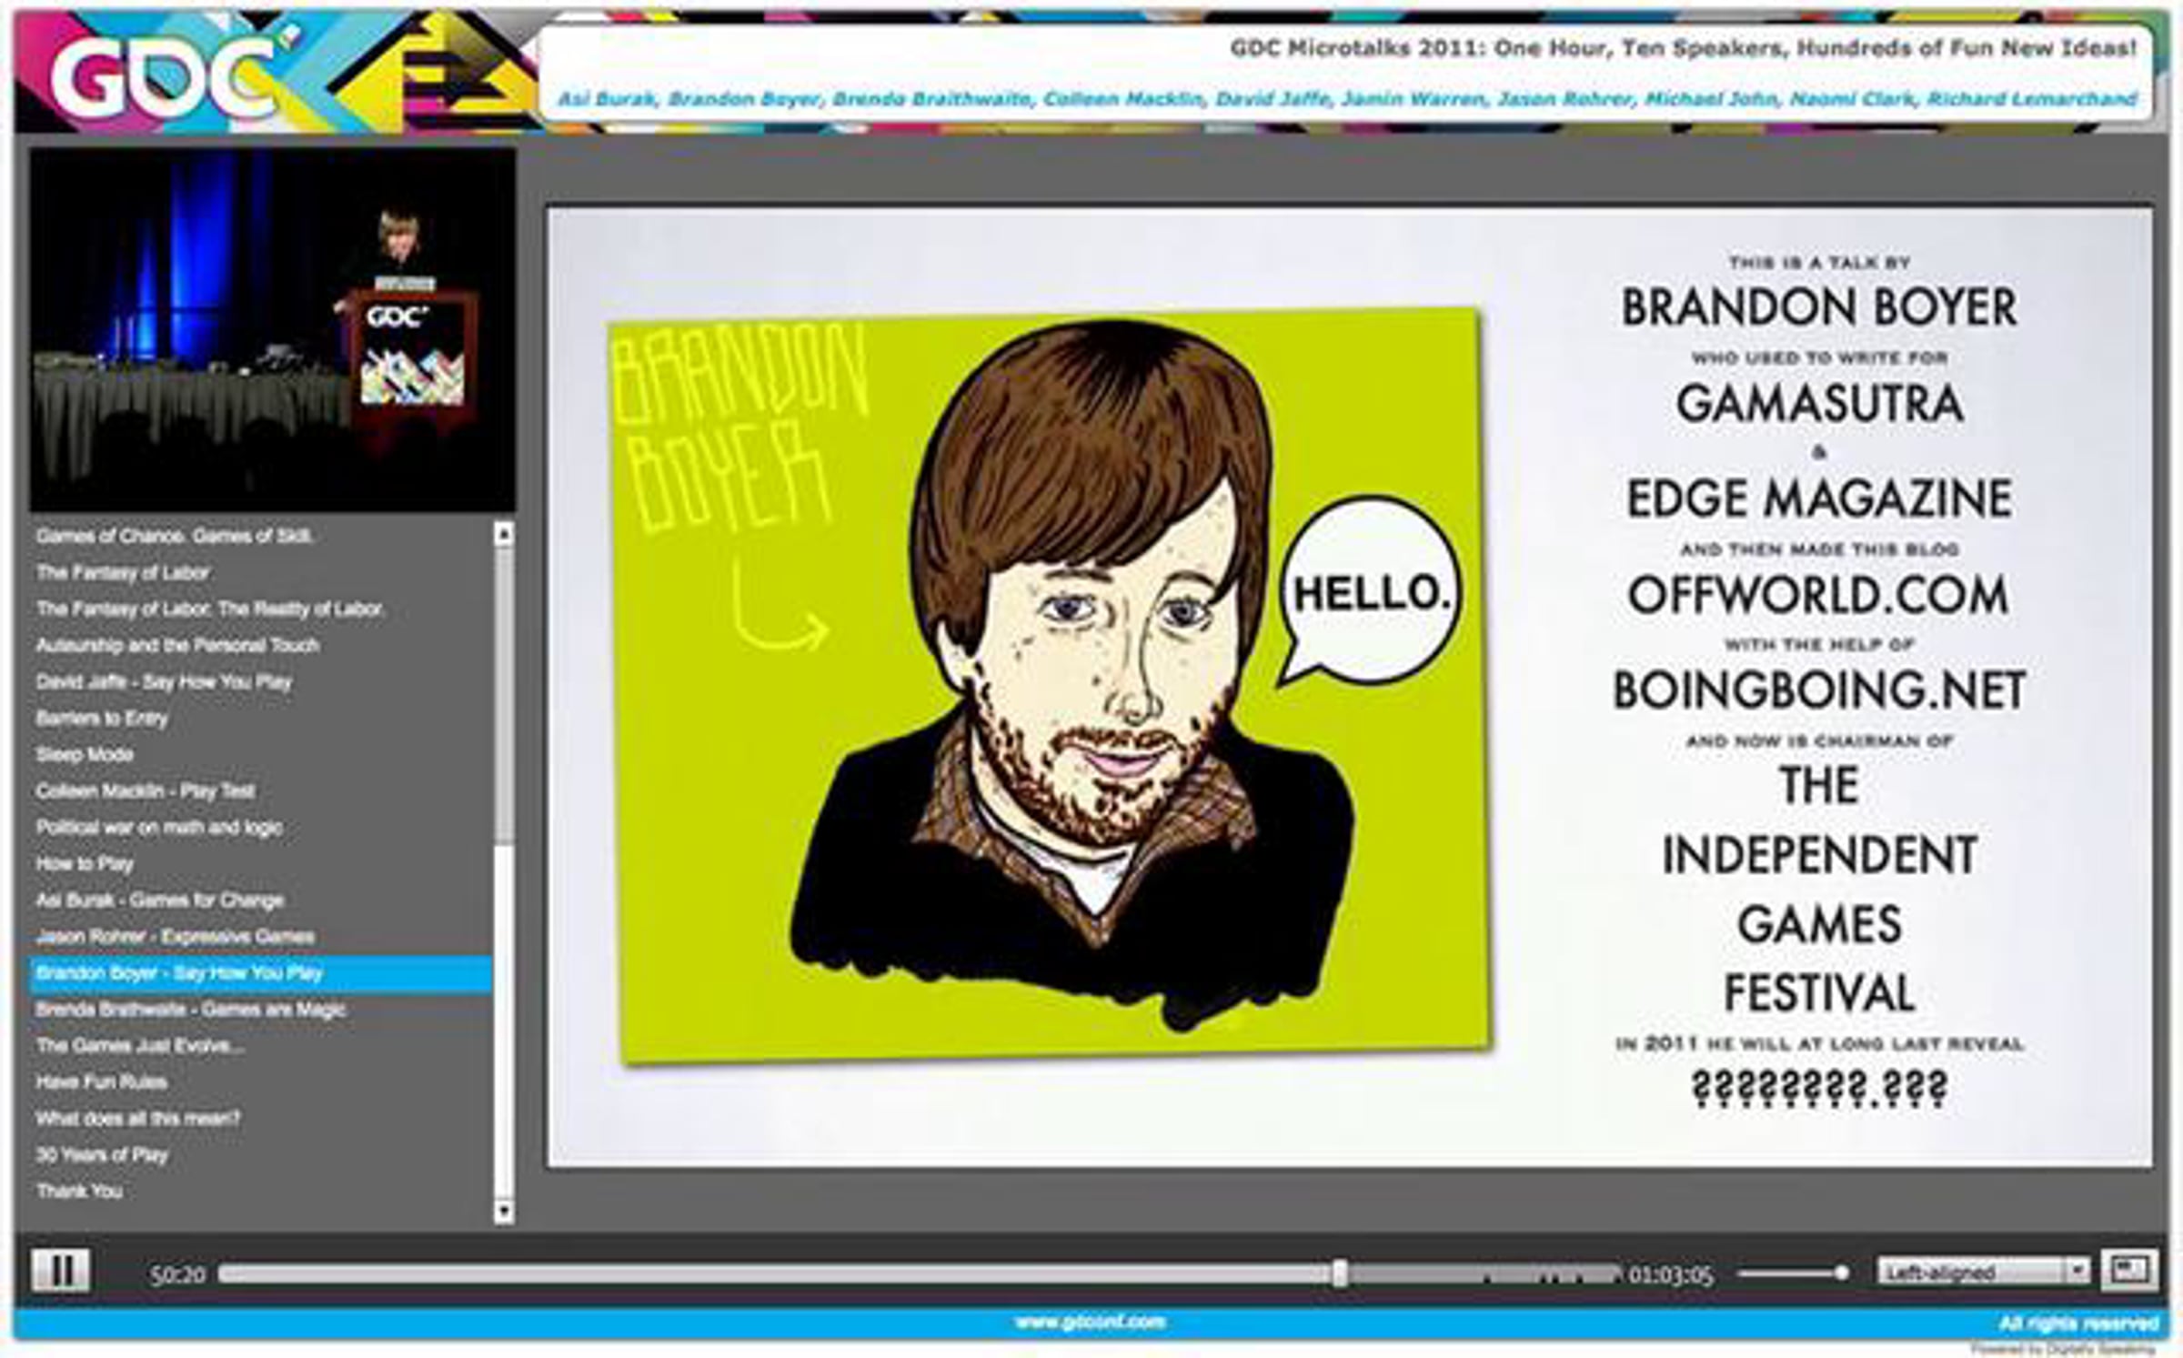This screenshot has width=2183, height=1358.
Task: Click the speaker video thumbnail
Action: 272,329
